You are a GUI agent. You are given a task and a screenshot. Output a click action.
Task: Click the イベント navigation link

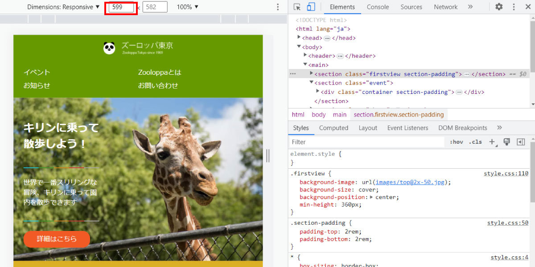pyautogui.click(x=37, y=72)
